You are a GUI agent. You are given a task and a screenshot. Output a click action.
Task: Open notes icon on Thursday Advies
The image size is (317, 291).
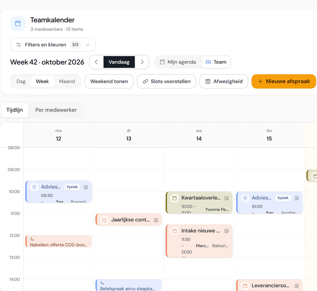297,198
